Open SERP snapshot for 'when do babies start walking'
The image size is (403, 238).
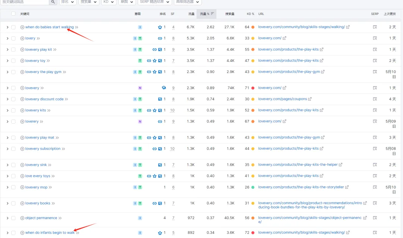(375, 27)
